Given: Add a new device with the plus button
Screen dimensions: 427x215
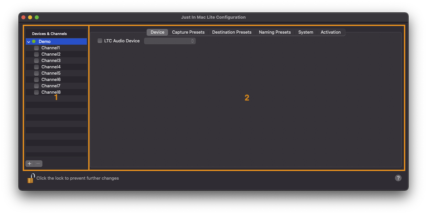Looking at the screenshot, I should [x=30, y=163].
